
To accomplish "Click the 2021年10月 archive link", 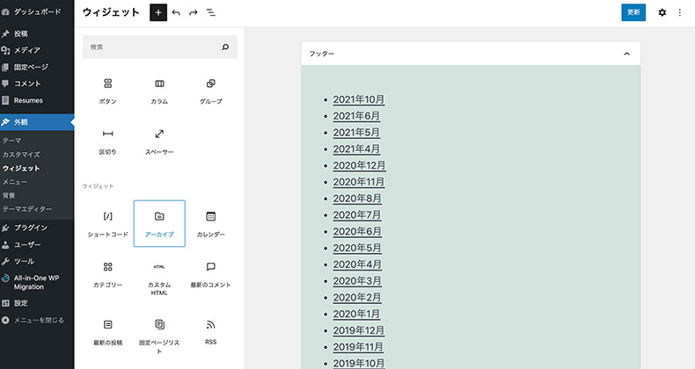I will (359, 99).
